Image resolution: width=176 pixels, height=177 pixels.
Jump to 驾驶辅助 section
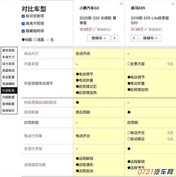9,84
